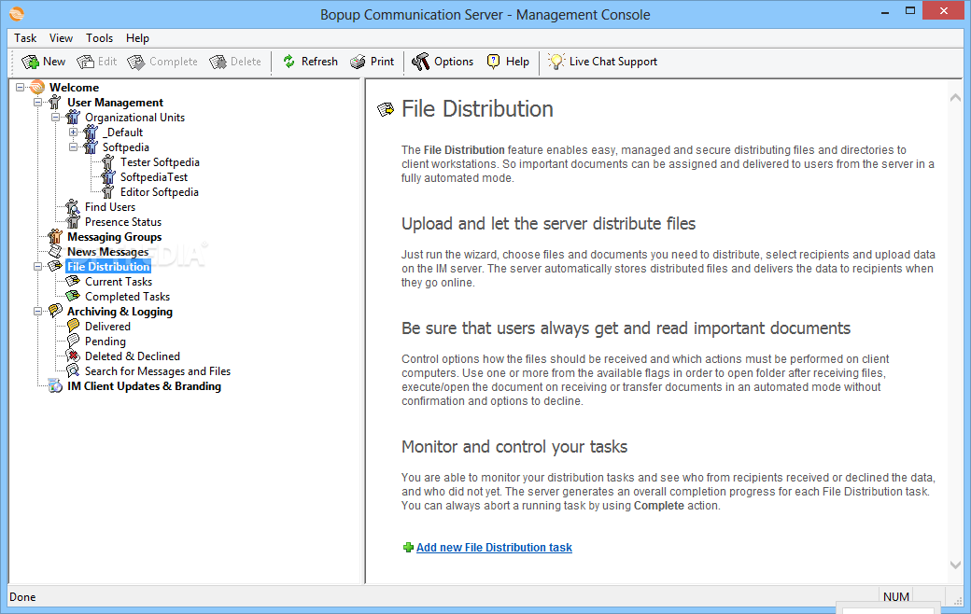Collapse the User Management branch
This screenshot has width=971, height=614.
38,102
